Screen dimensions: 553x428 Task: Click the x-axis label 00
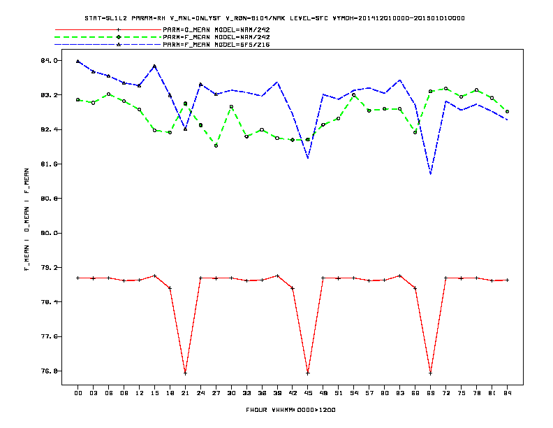pyautogui.click(x=78, y=393)
